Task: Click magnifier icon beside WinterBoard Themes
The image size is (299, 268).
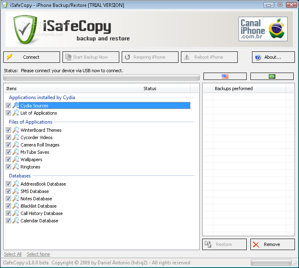Action: (16, 130)
